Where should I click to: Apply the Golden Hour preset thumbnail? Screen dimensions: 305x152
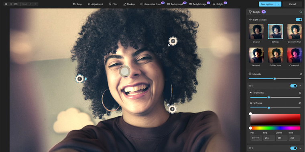275,55
